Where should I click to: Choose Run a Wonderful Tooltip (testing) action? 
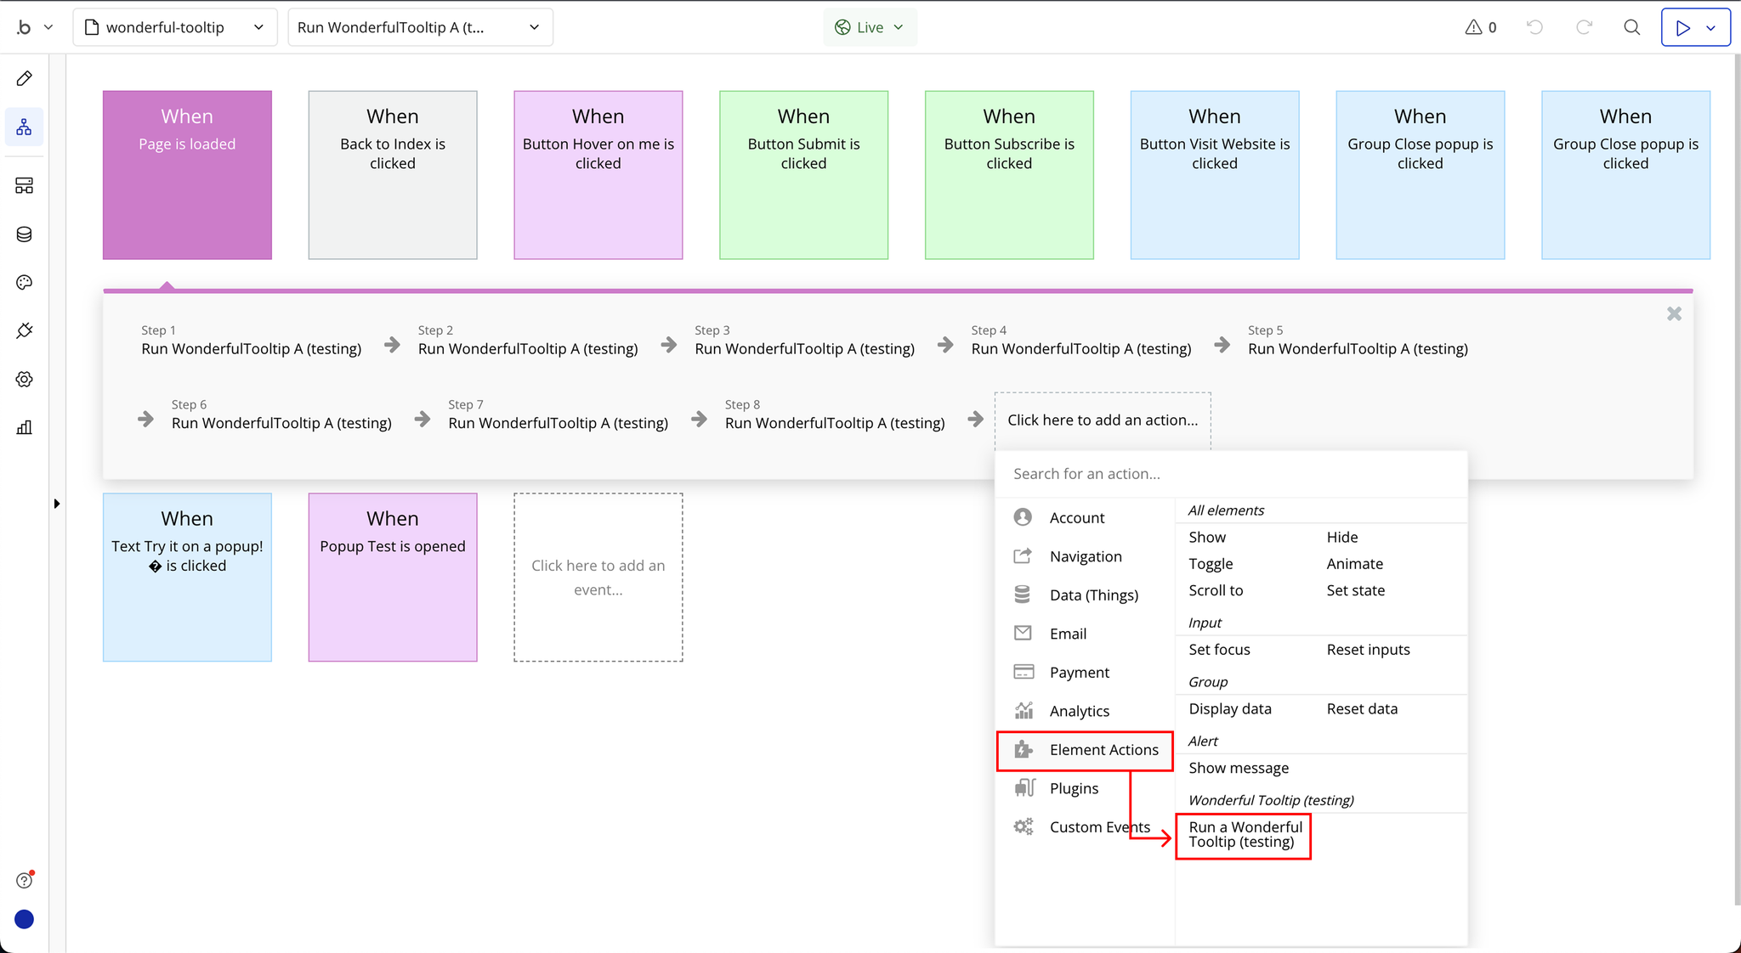pyautogui.click(x=1244, y=834)
